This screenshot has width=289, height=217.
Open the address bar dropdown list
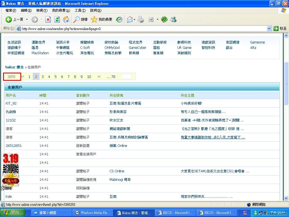coord(269,29)
